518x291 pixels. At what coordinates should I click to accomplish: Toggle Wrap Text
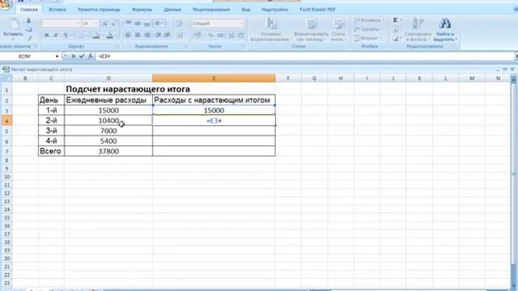[180, 23]
